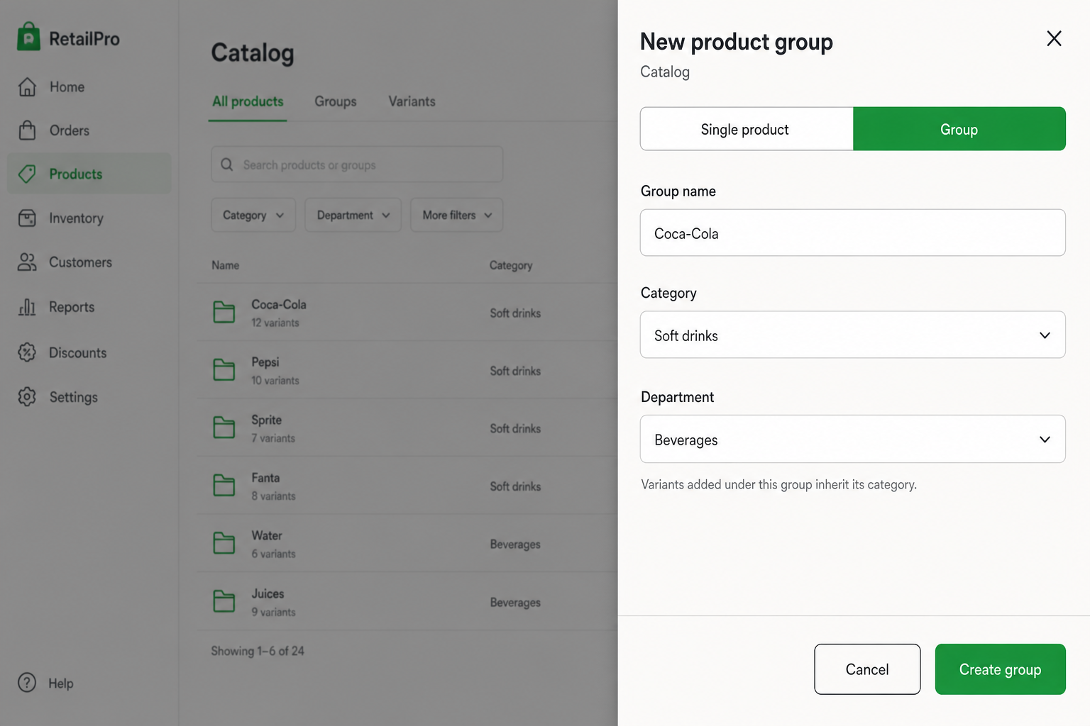Click the Fanta group folder icon
This screenshot has width=1090, height=726.
click(x=224, y=486)
